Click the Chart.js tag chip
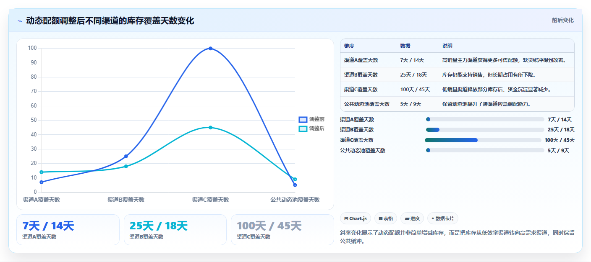This screenshot has width=591, height=262. click(x=356, y=218)
